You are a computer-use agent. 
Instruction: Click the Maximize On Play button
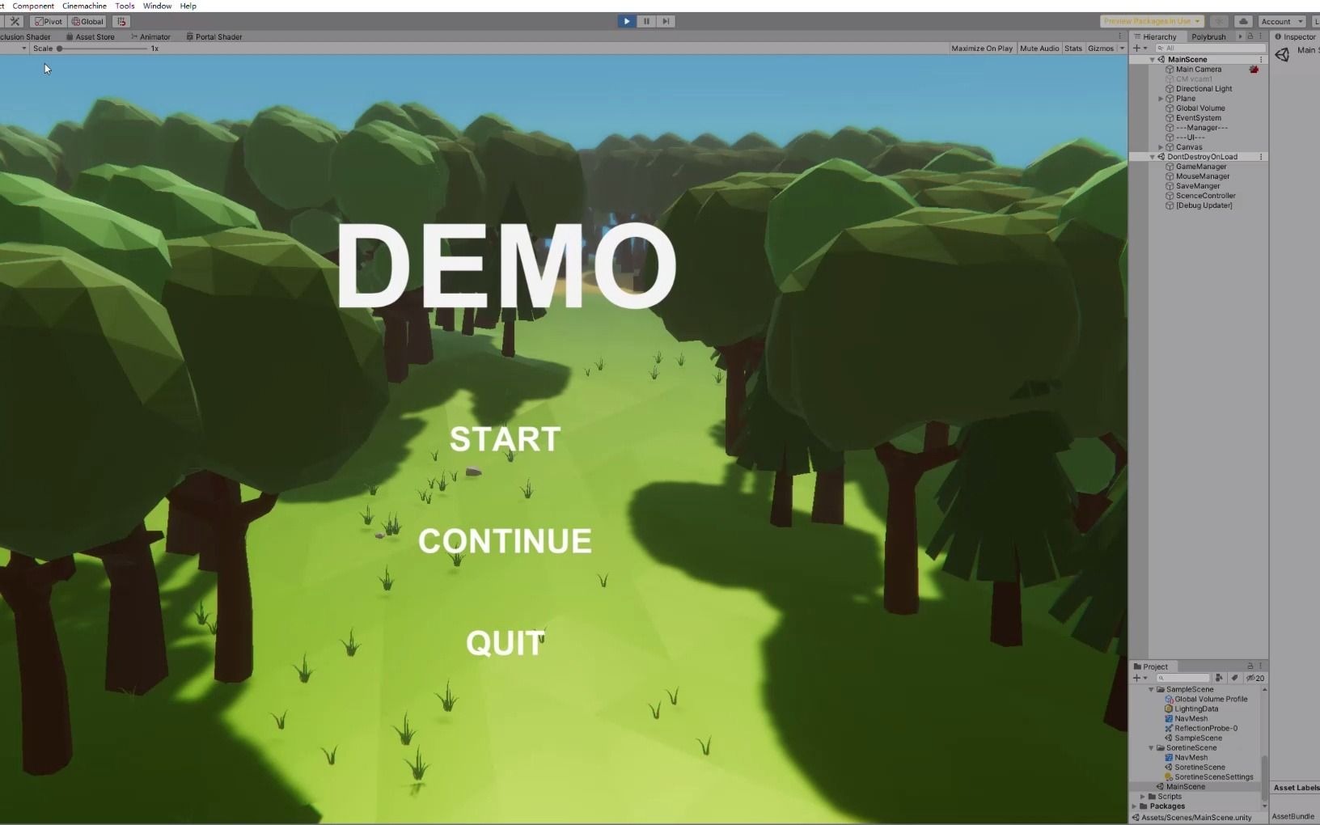982,48
